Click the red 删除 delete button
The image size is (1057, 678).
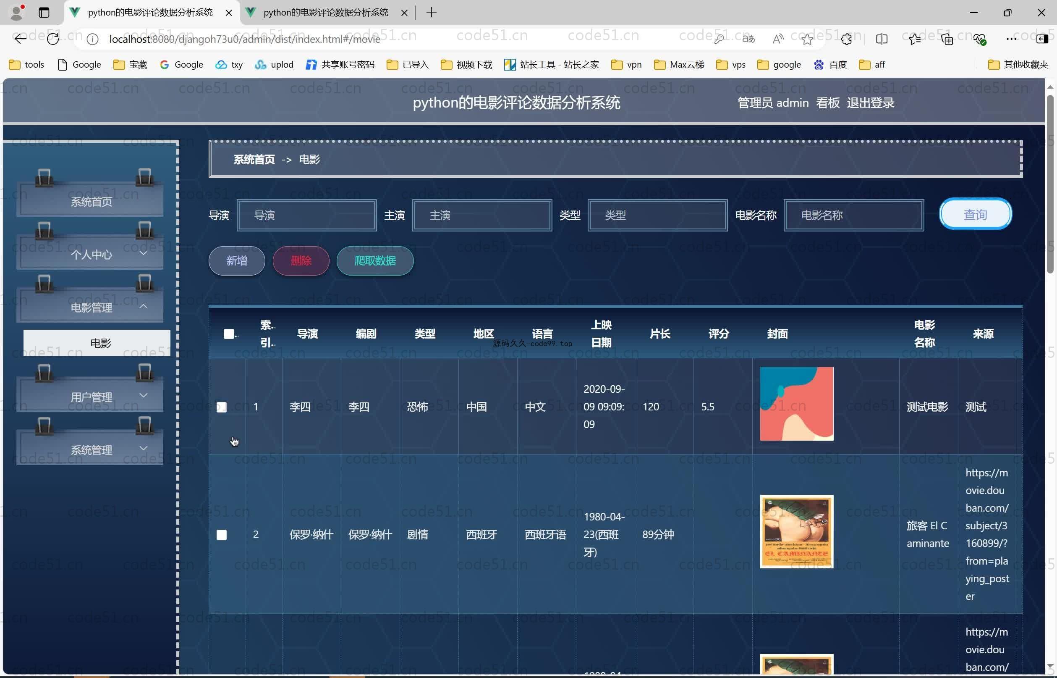(301, 260)
